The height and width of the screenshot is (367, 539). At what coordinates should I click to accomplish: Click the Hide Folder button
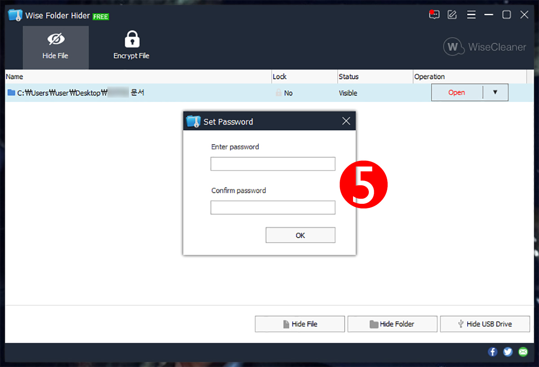pos(393,324)
